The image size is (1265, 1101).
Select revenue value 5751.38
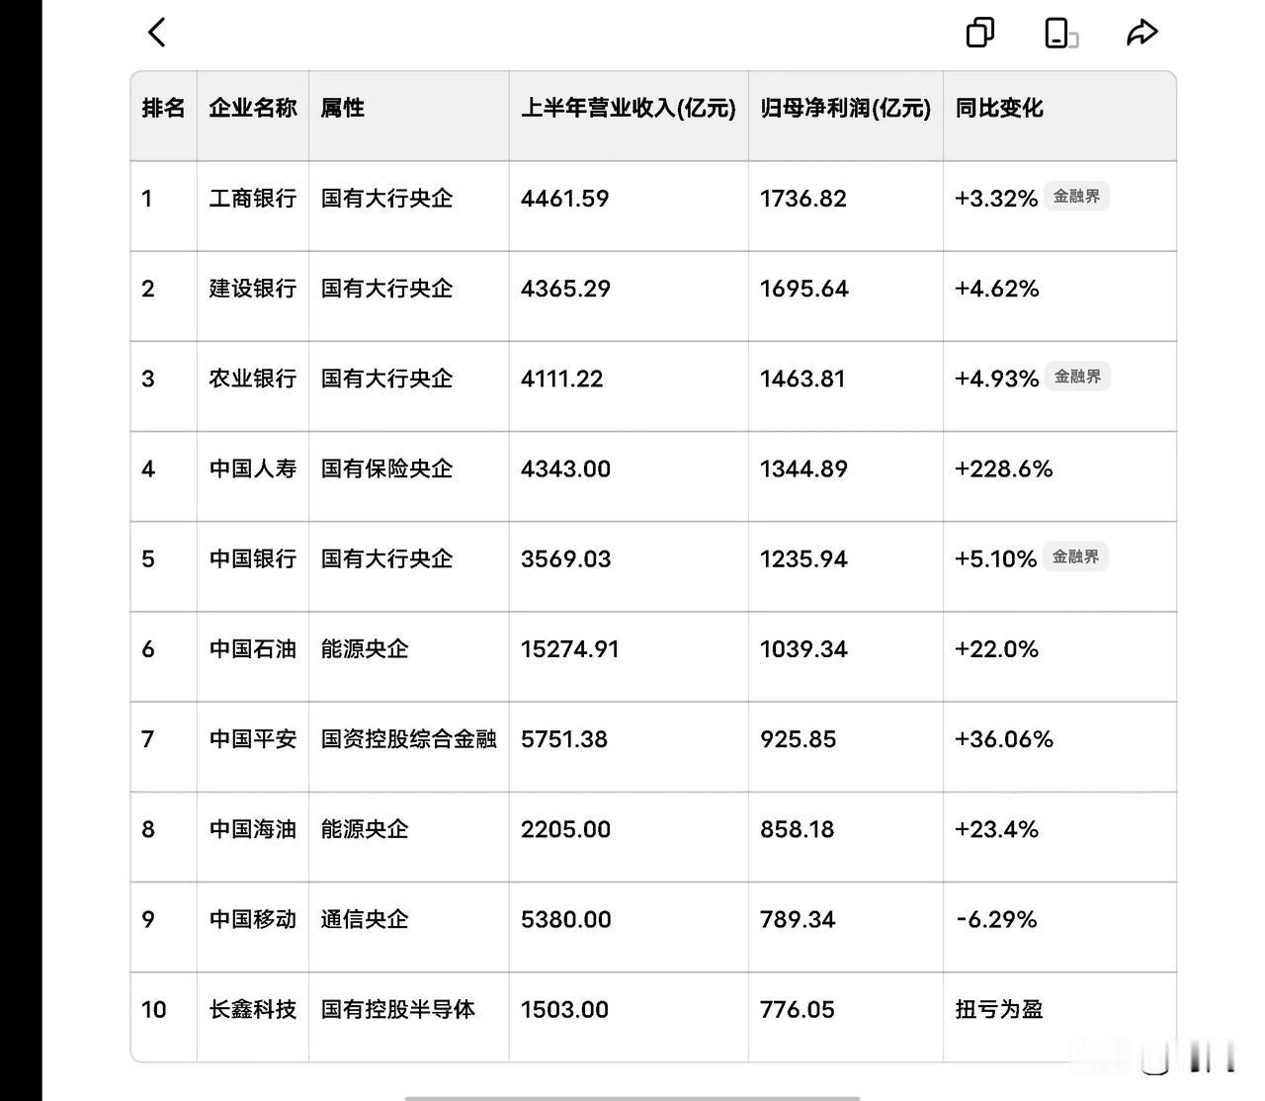pos(564,739)
